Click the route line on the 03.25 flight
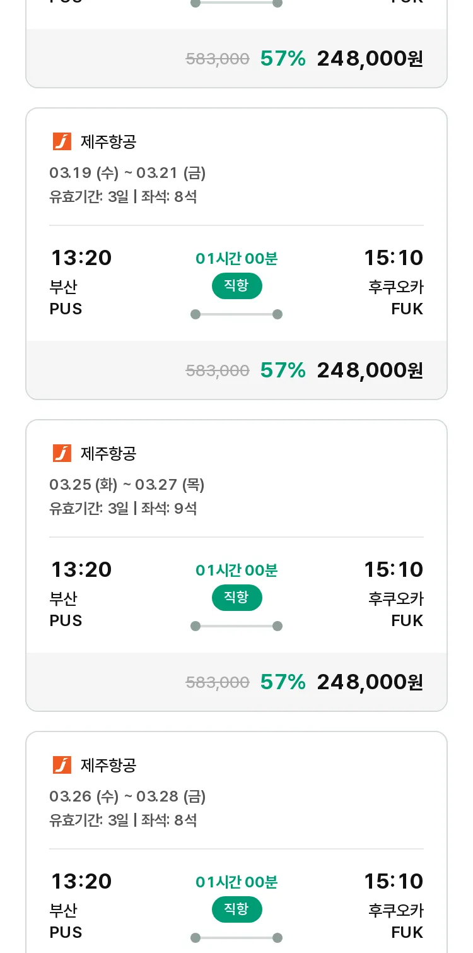Viewport: 473px width, 953px height. pyautogui.click(x=237, y=626)
